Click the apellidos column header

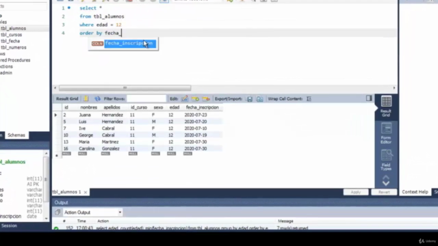pyautogui.click(x=112, y=107)
